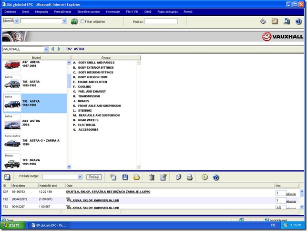
Task: Click shopping list scrollbar down arrow
Action: [301, 207]
